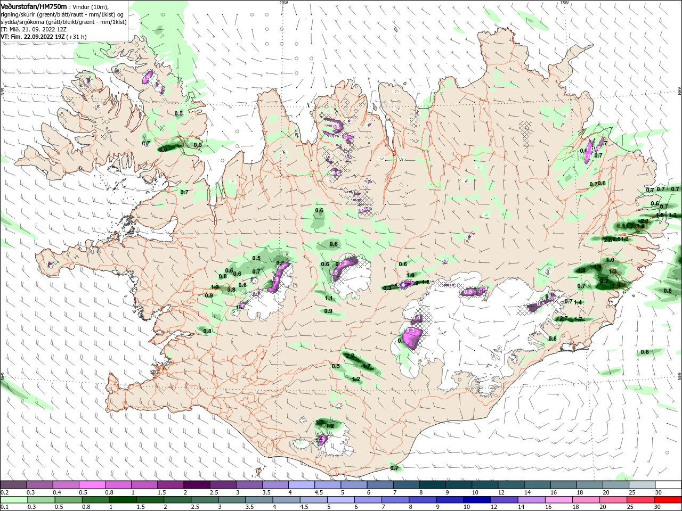
Task: Click the title text "Veðurstofan/HM750m"
Action: point(34,6)
